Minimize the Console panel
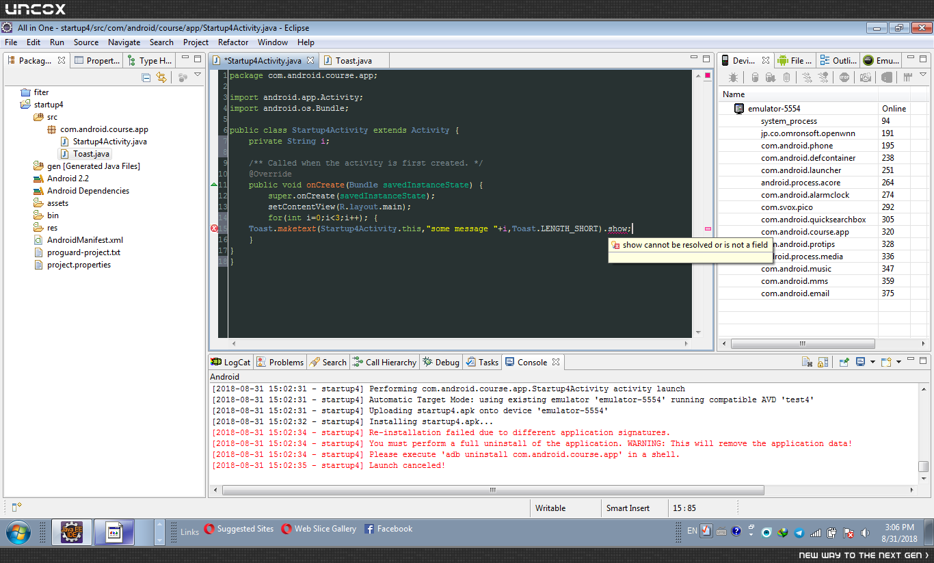 tap(909, 358)
